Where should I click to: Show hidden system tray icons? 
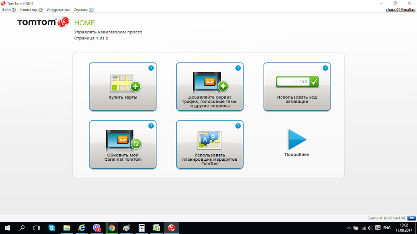tap(348, 228)
